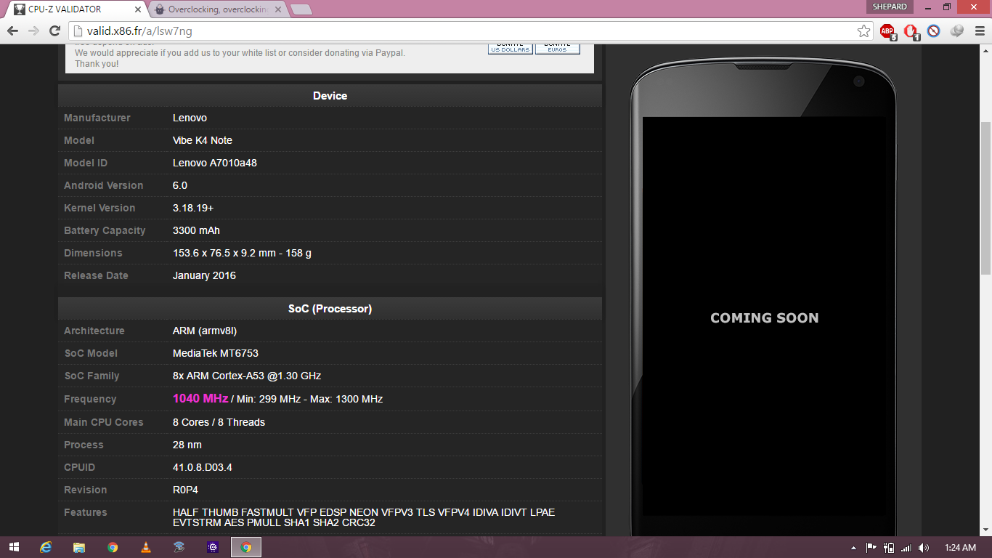Open the volume speaker tray icon
The image size is (992, 558).
924,547
